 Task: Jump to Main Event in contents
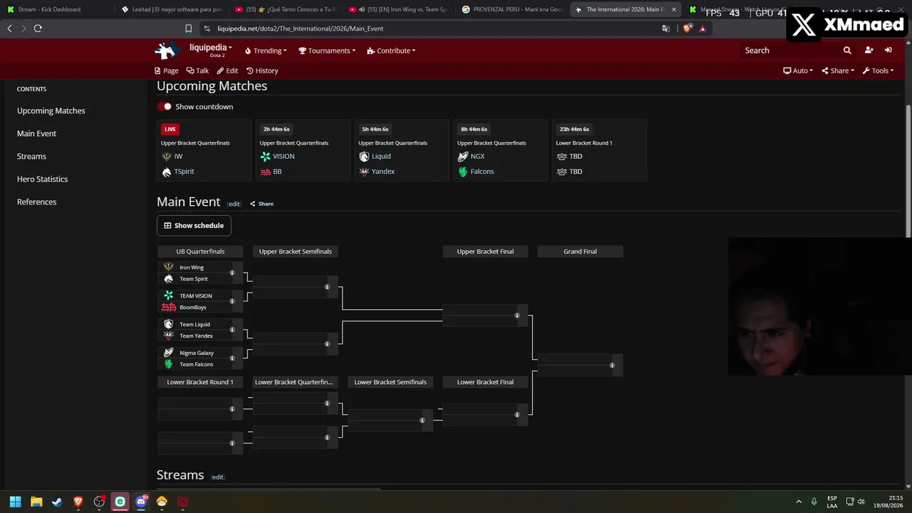click(x=36, y=133)
